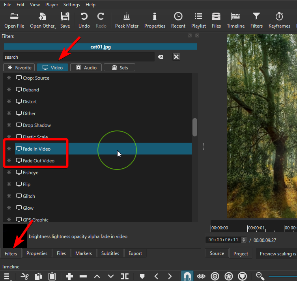Screen dimensions: 297x281
Task: Open the Player menu
Action: (x=51, y=5)
